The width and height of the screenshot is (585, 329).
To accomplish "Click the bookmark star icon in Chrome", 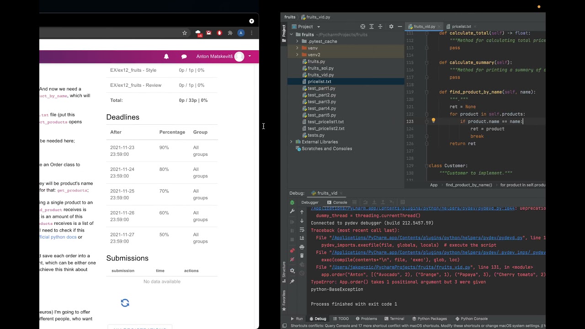I will (x=185, y=33).
